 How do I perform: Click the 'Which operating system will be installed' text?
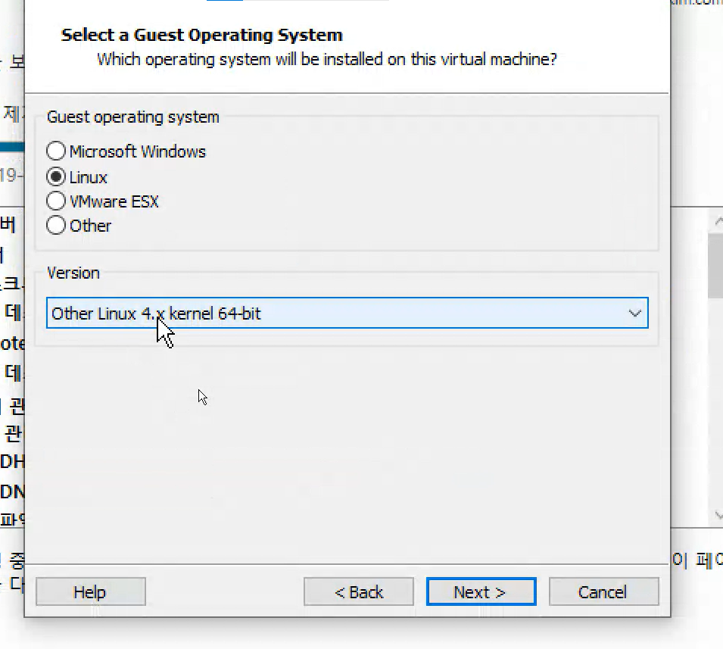[327, 60]
